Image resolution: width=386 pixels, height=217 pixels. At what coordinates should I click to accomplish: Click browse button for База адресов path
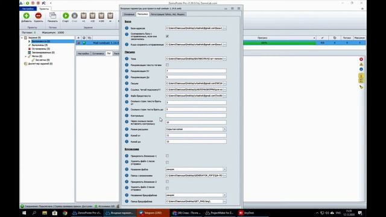click(224, 28)
